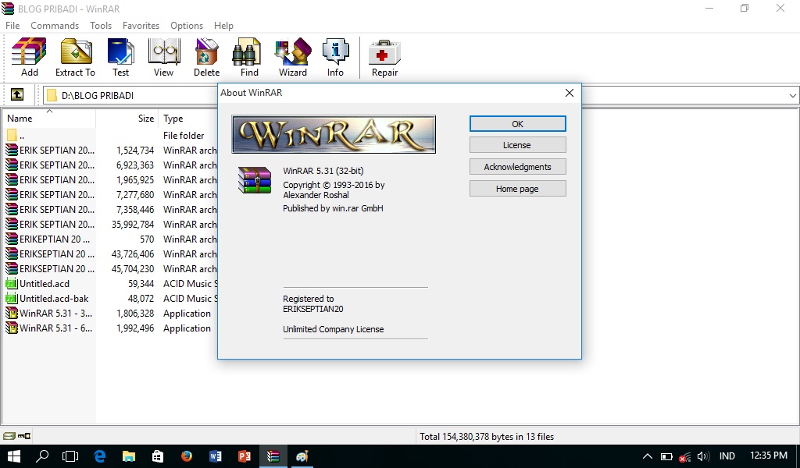This screenshot has height=468, width=800.
Task: Select the Untitled.acd file
Action: click(110, 284)
